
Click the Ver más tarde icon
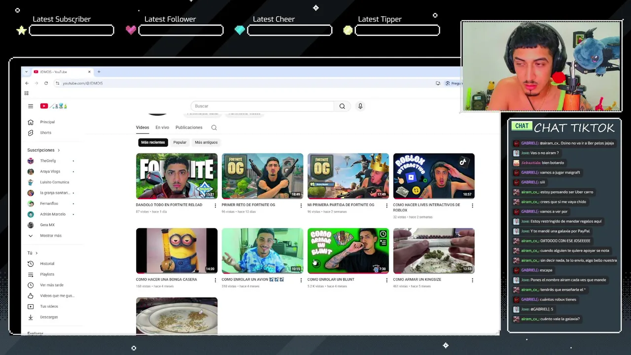coord(31,285)
